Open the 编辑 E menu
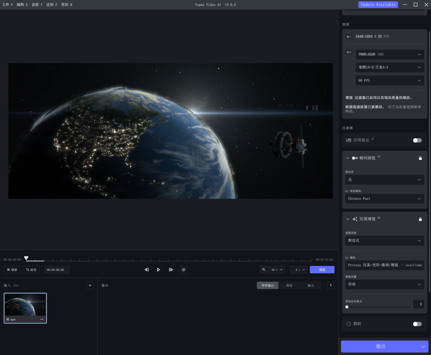Screen dimensions: 431x355 [x=22, y=5]
